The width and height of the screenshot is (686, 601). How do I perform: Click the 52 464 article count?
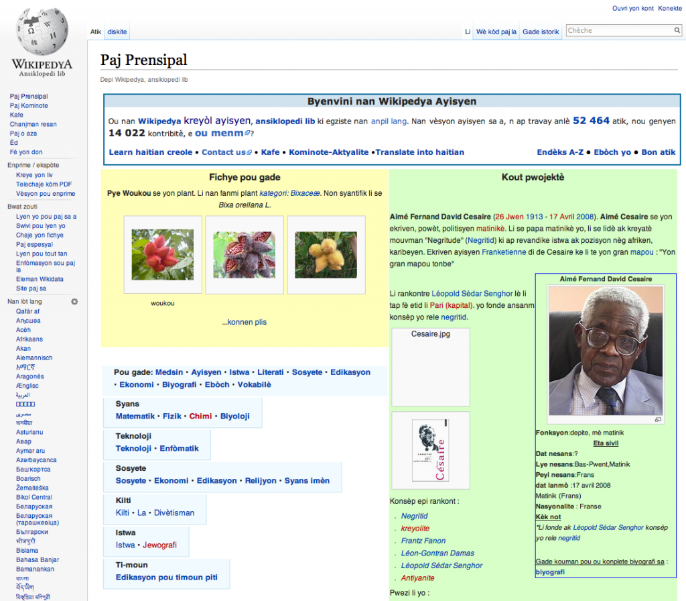coord(591,121)
